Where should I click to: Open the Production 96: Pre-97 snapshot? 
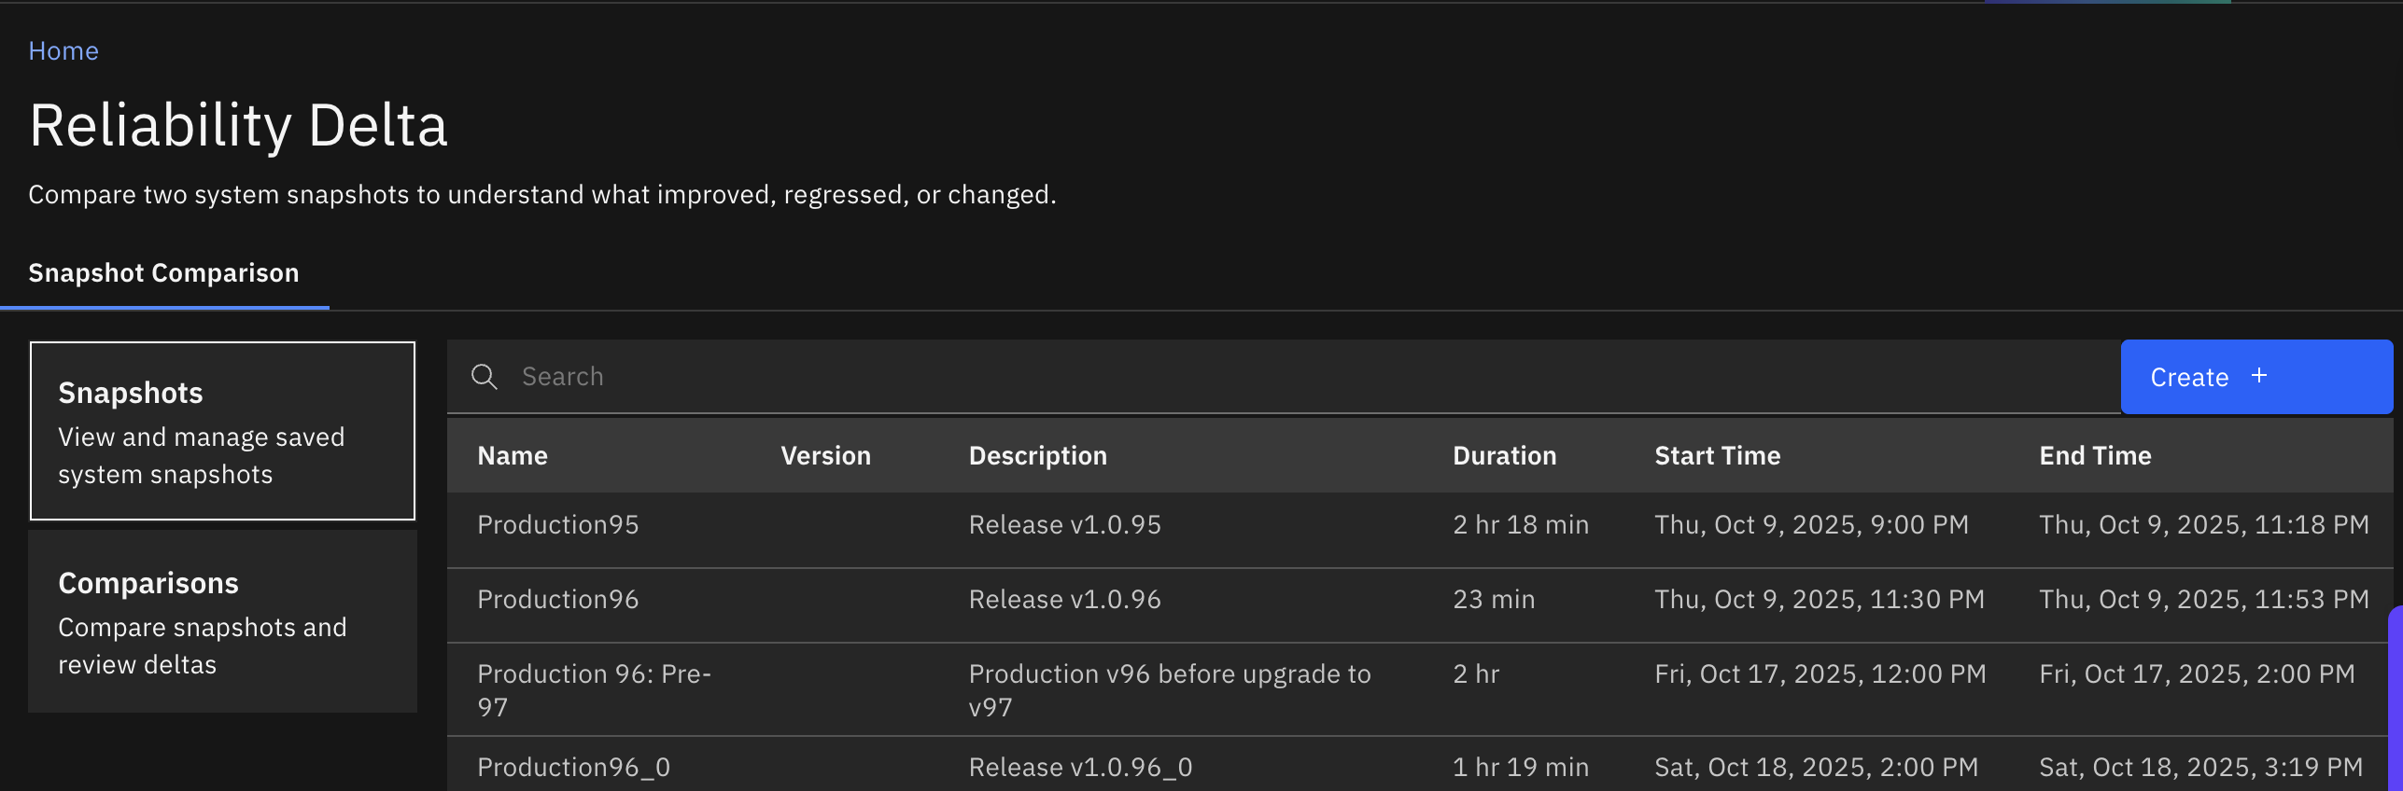[594, 690]
